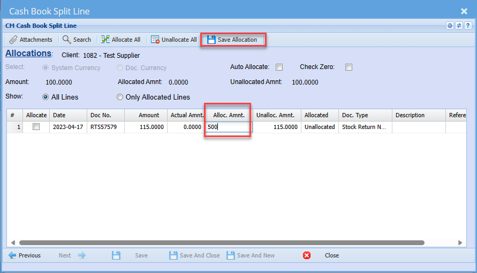Click the Doc. Type column header
This screenshot has height=273, width=477.
point(365,115)
